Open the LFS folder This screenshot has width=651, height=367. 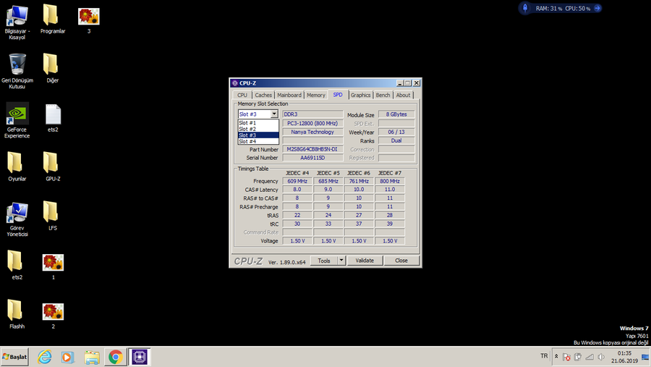click(52, 216)
